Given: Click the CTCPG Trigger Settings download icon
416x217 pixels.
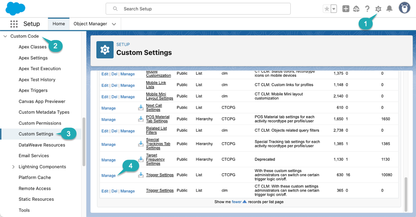Looking at the screenshot, I should pos(141,175).
